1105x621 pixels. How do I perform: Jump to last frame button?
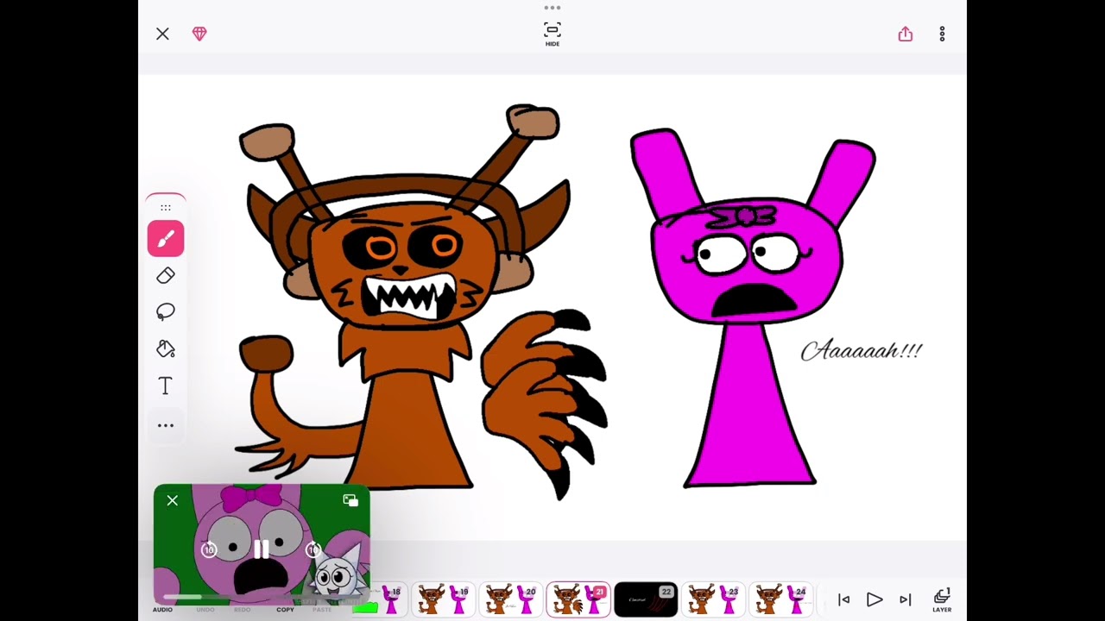point(905,599)
